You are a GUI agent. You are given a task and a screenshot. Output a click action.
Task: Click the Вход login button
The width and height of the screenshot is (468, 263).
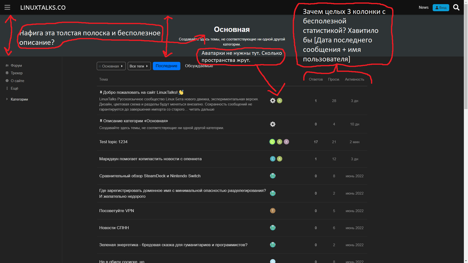coord(441,7)
